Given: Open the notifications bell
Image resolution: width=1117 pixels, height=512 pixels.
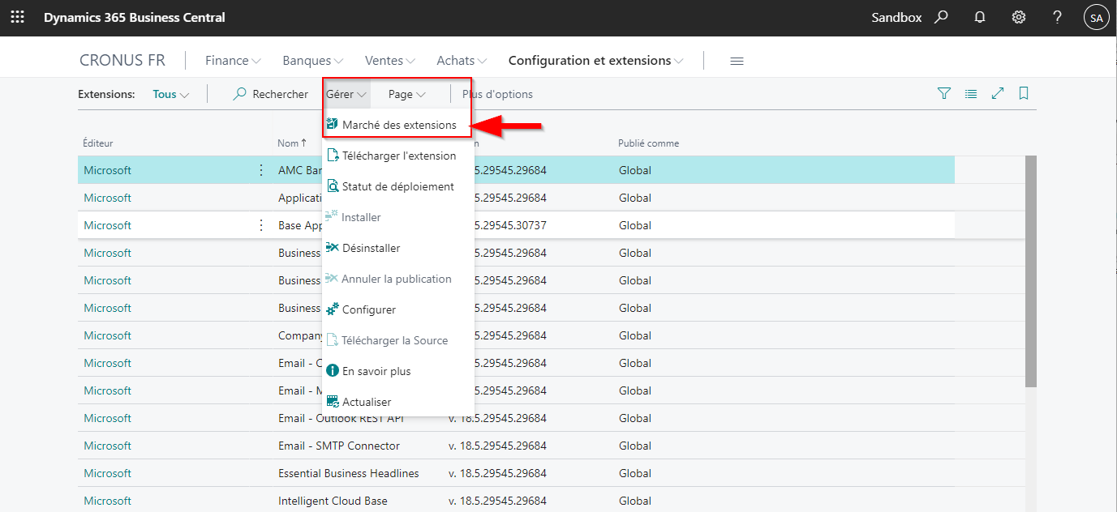Looking at the screenshot, I should (980, 17).
